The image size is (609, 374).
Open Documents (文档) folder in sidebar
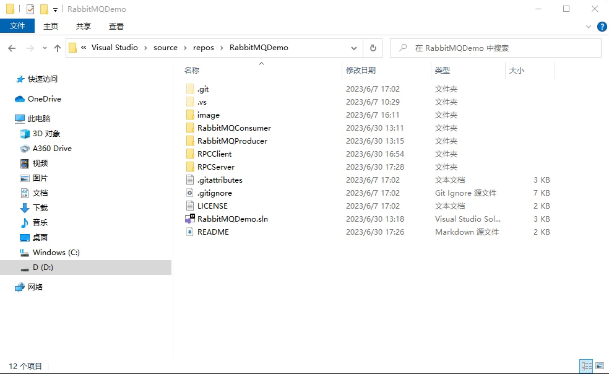point(34,193)
